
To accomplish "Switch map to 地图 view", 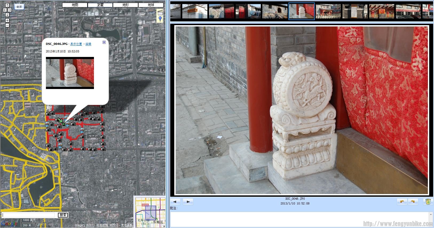I will tap(75, 5).
